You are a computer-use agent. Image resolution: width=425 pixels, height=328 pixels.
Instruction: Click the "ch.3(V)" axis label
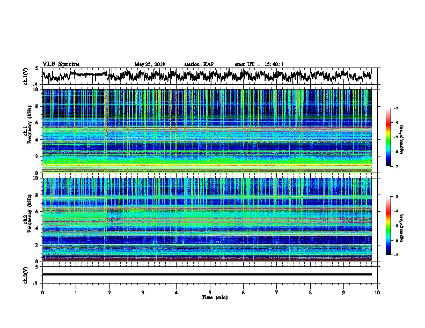tap(26, 275)
